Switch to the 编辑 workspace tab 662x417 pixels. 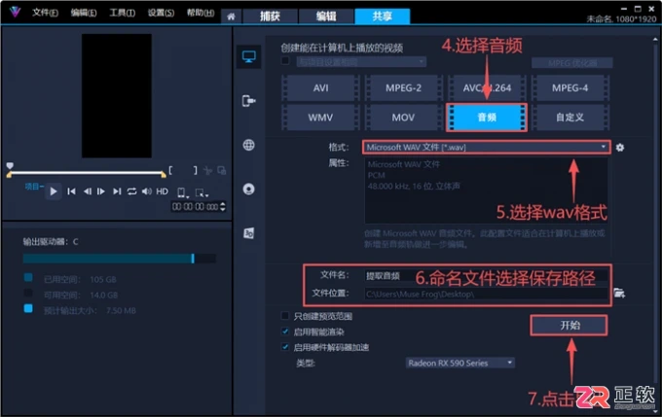tap(326, 17)
